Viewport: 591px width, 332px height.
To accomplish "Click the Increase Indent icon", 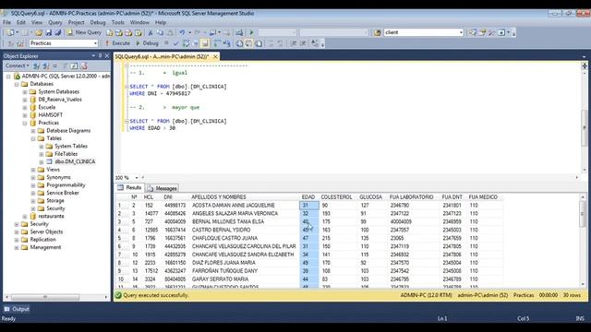I will coord(303,43).
